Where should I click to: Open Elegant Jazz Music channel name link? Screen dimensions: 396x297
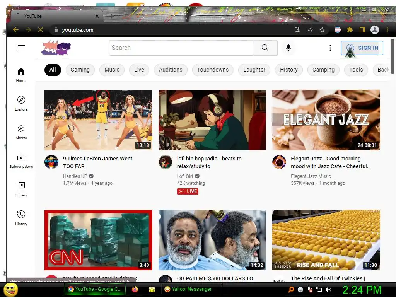311,176
